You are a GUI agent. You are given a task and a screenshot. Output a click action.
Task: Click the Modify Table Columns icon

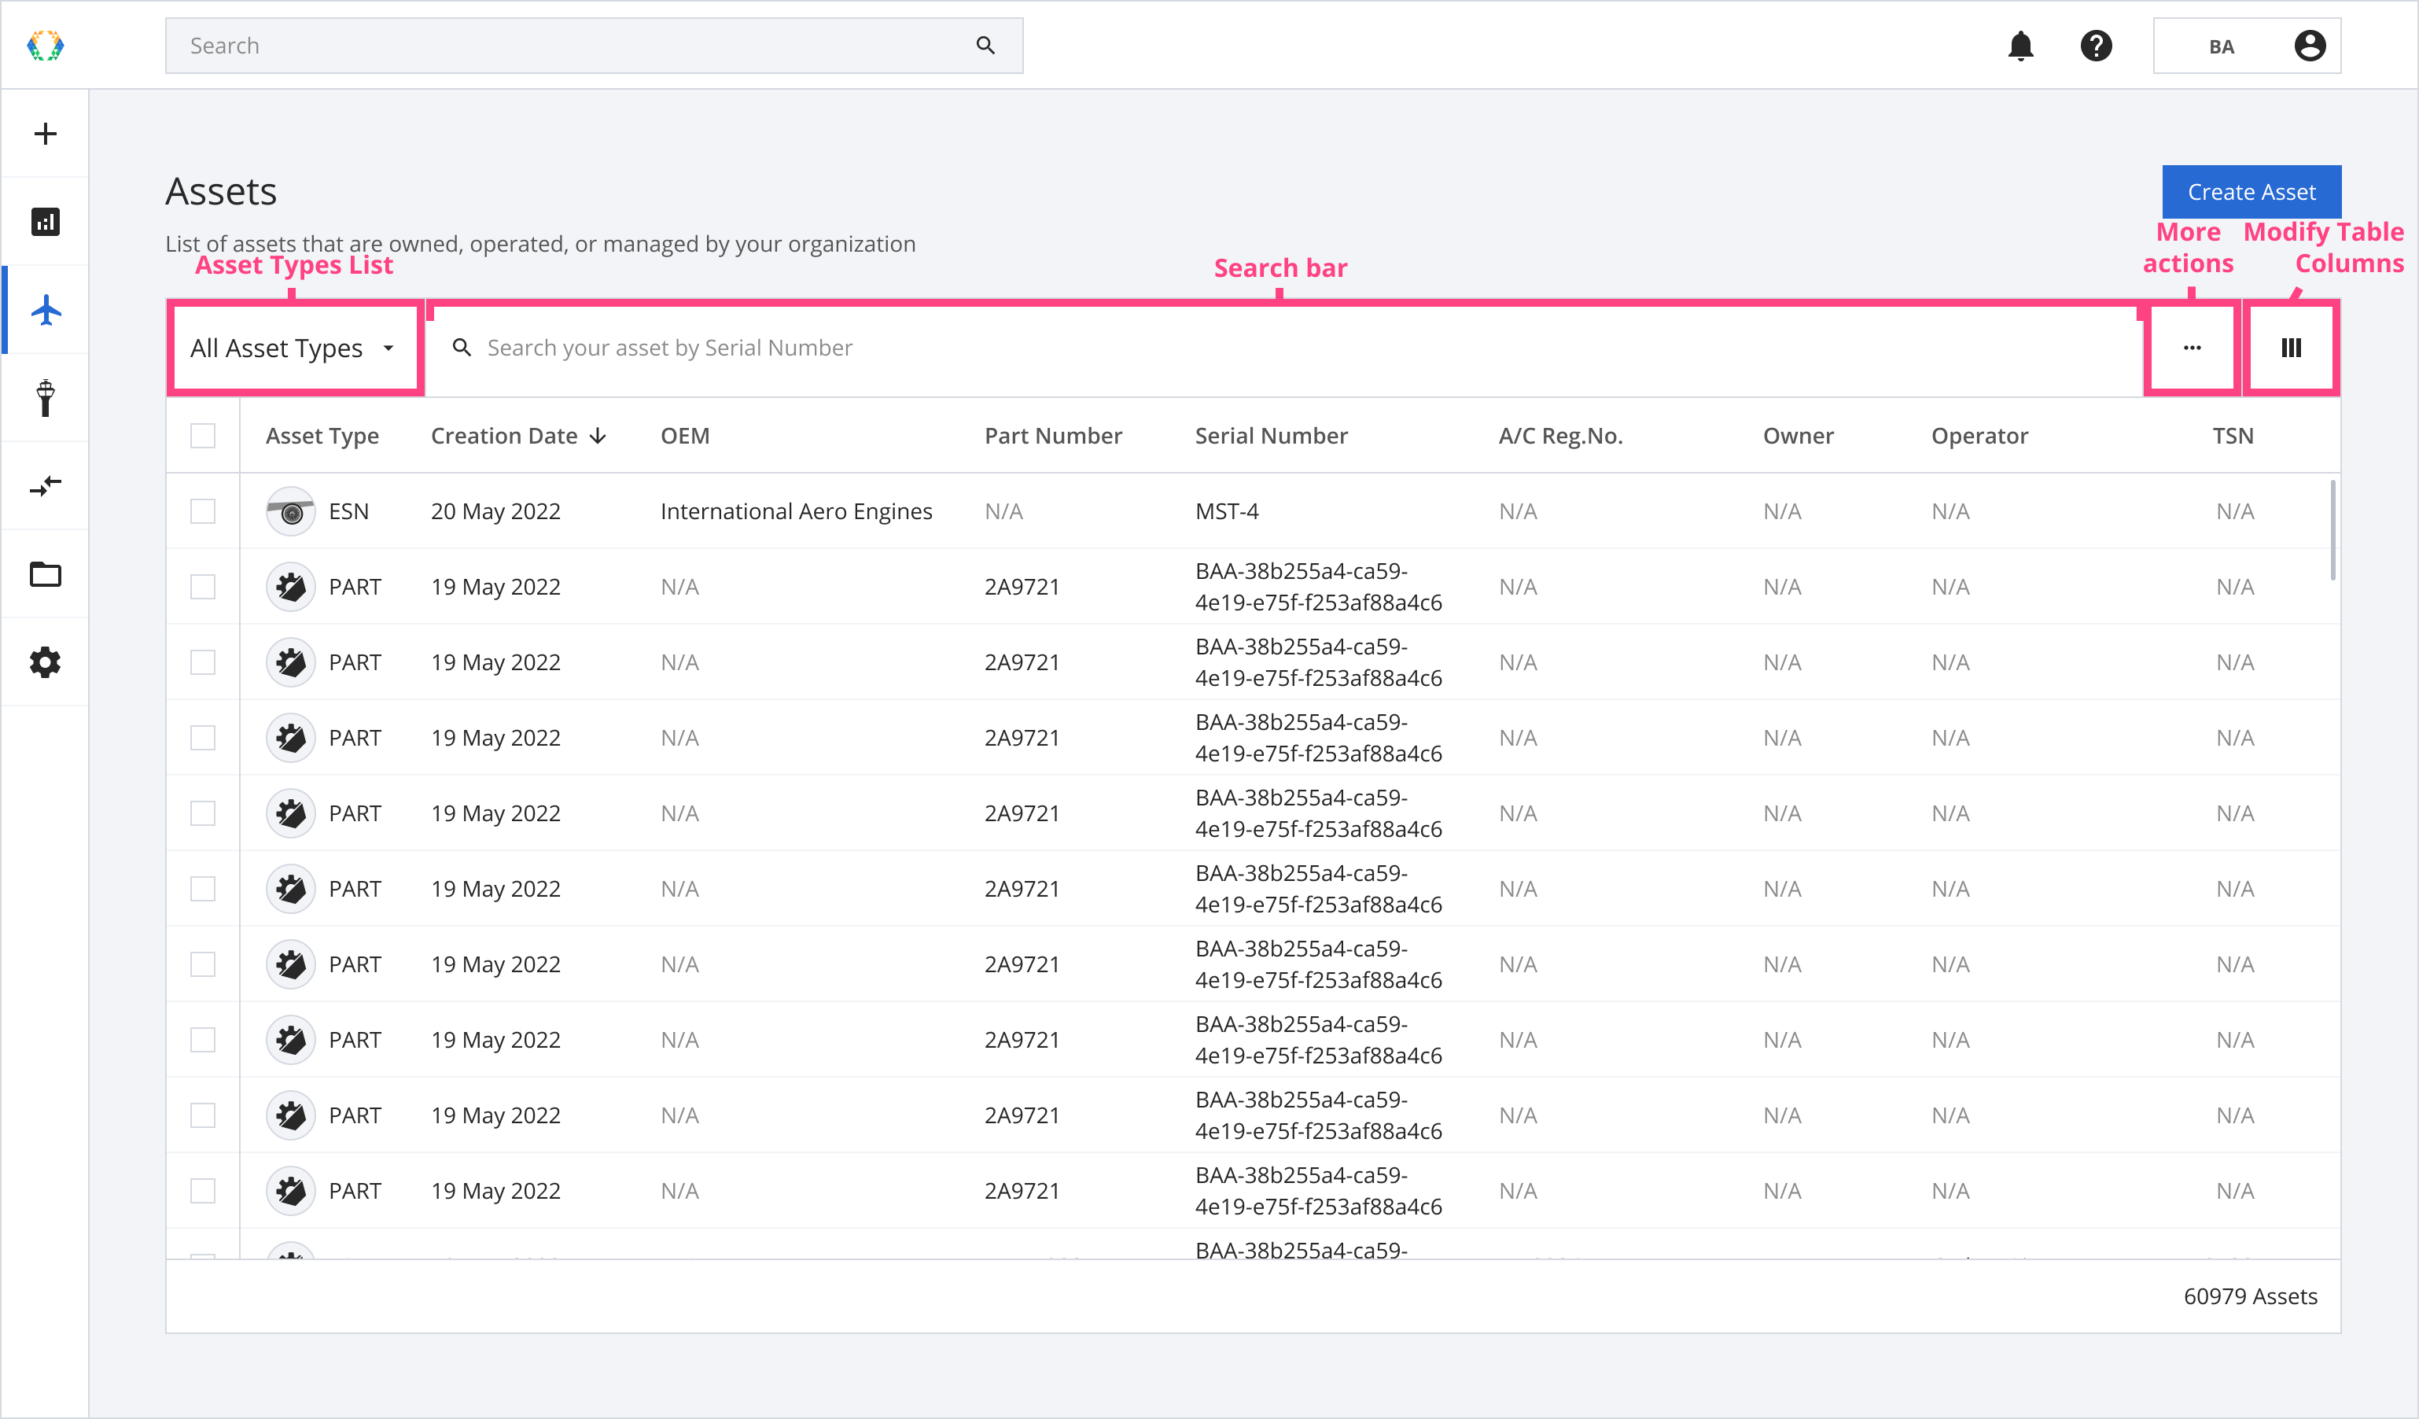[2291, 348]
